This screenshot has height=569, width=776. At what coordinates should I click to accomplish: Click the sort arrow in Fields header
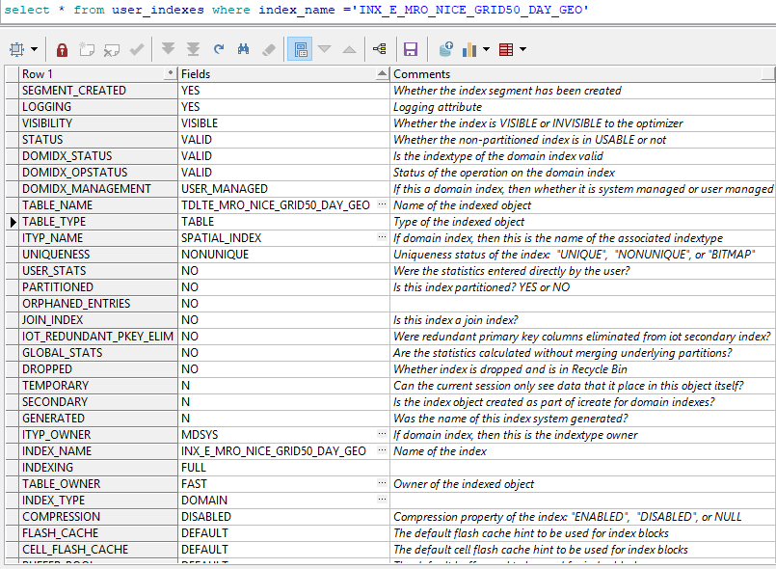(x=382, y=74)
